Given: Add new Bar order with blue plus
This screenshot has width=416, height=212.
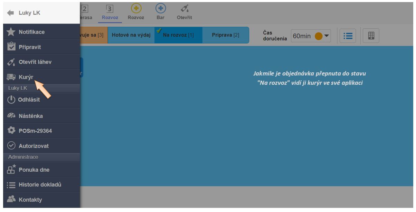Looking at the screenshot, I should [x=160, y=9].
